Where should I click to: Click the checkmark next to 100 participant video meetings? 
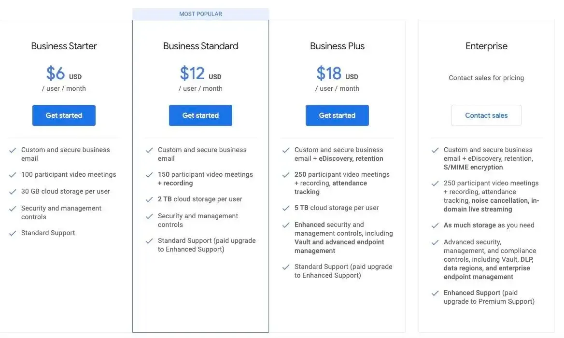pyautogui.click(x=13, y=174)
